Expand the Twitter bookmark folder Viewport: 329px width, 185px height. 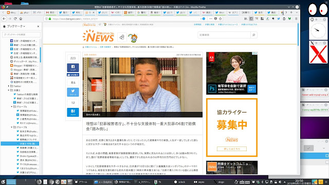9,86
